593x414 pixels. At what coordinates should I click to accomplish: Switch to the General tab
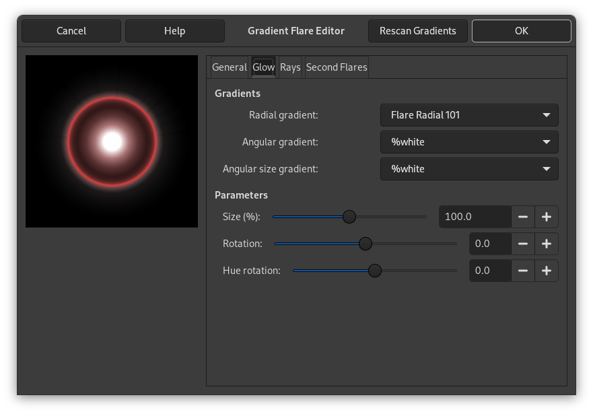(x=229, y=67)
